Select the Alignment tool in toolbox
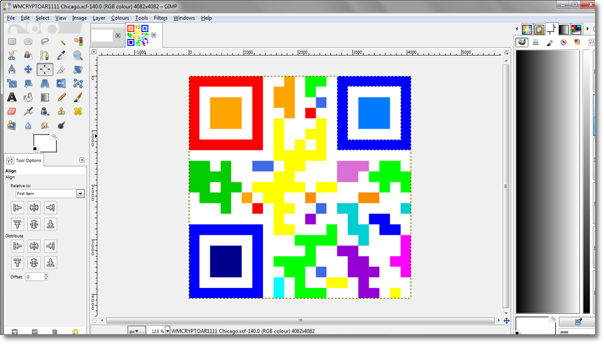 tap(45, 69)
